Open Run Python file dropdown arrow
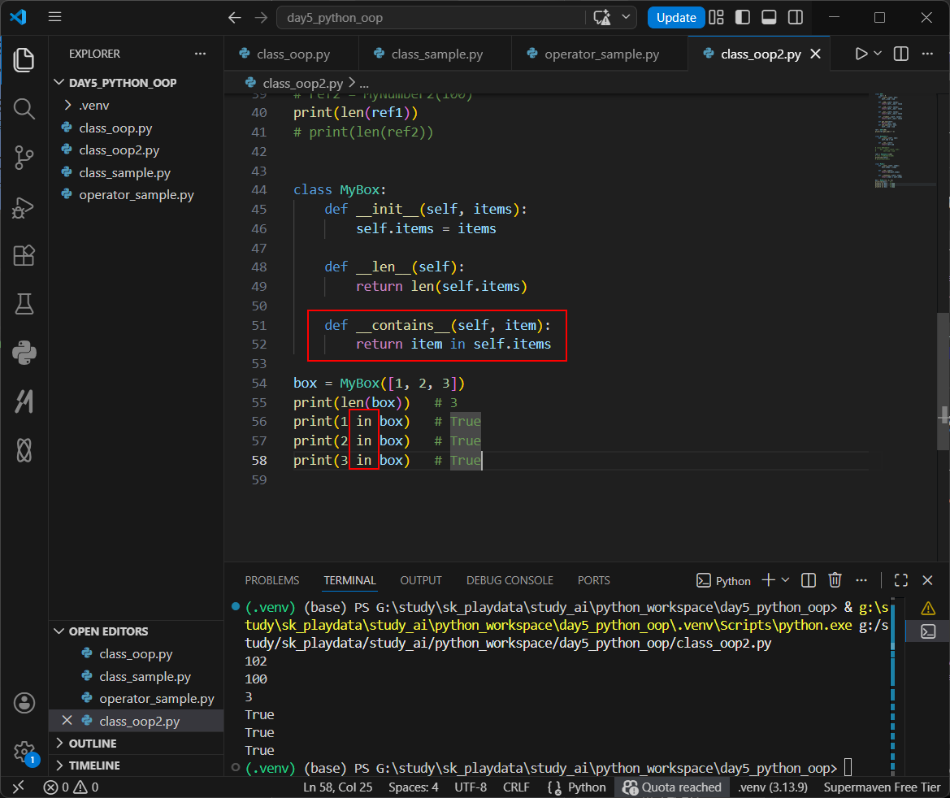The image size is (950, 798). tap(878, 54)
